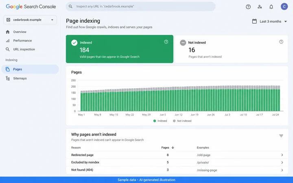Viewport: 293px width, 183px height.
Task: Click the Reason column header
Action: tap(76, 148)
